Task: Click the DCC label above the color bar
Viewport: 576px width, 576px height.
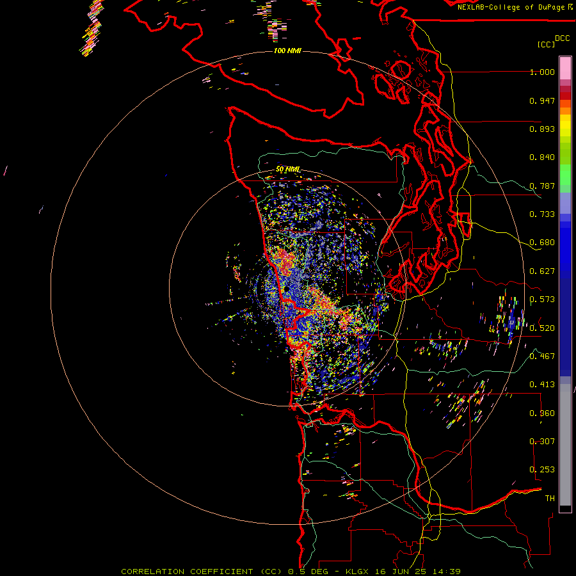Action: [x=563, y=38]
